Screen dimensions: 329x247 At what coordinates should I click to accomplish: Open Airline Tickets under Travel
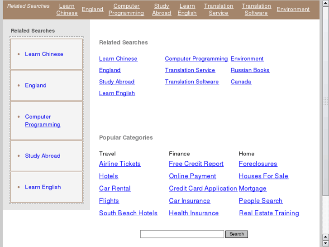pos(120,164)
